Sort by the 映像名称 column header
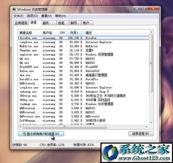The width and height of the screenshot is (173, 163). click(x=30, y=33)
